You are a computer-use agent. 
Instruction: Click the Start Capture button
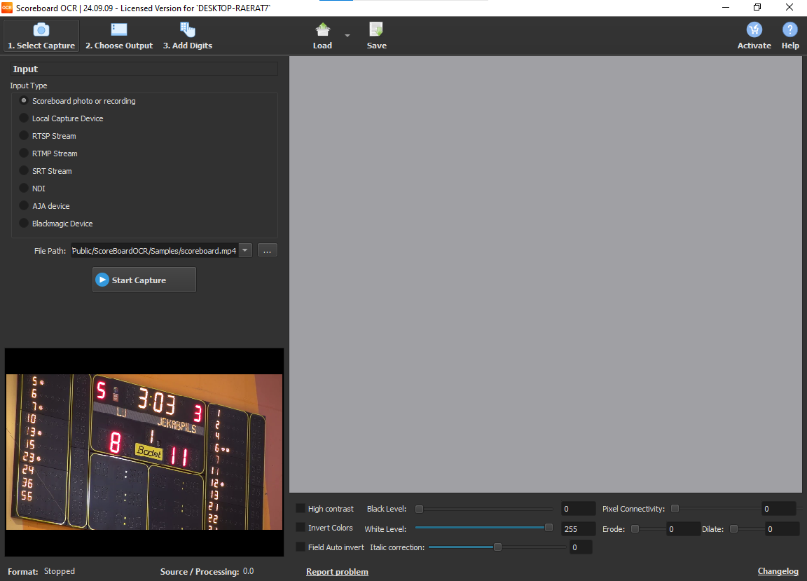tap(144, 280)
